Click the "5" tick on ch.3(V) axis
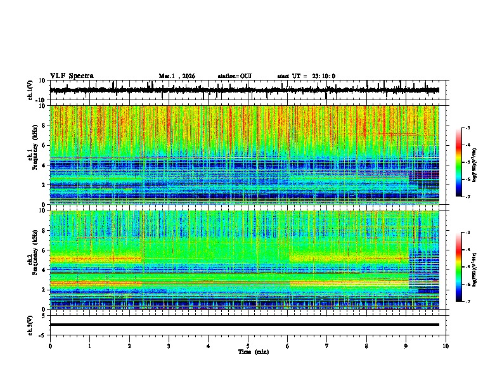Image resolution: width=502 pixels, height=388 pixels. tap(44, 316)
